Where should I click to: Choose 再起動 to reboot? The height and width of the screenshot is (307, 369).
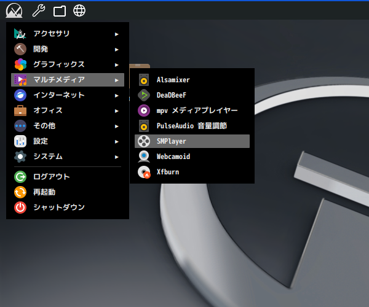tap(68, 192)
